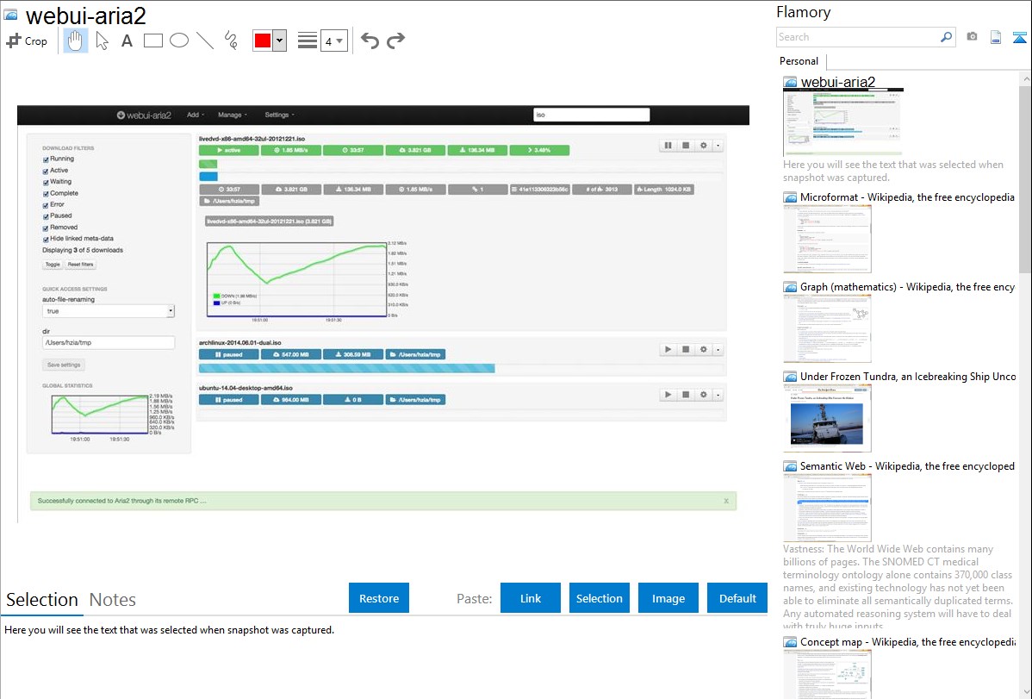
Task: Click in the Flamory Search field
Action: click(858, 37)
